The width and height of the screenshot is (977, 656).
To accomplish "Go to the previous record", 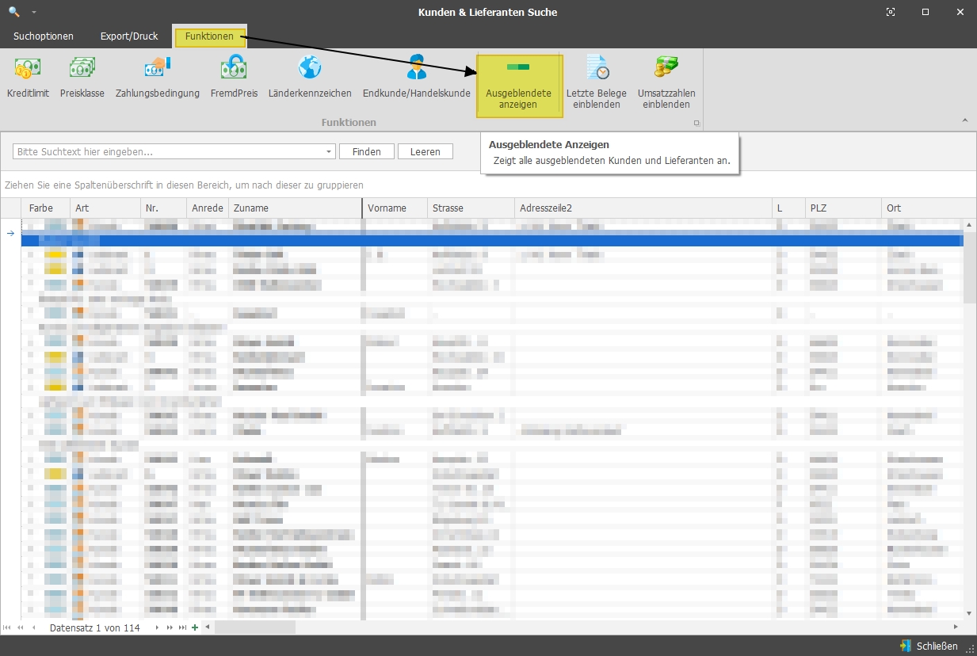I will pyautogui.click(x=33, y=627).
